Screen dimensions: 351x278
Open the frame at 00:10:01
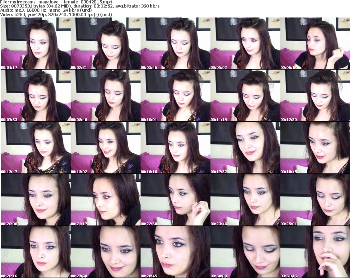pyautogui.click(x=175, y=96)
